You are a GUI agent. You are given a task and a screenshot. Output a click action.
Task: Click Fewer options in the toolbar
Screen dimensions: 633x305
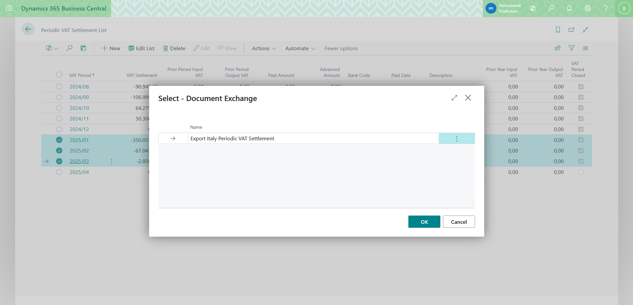341,48
